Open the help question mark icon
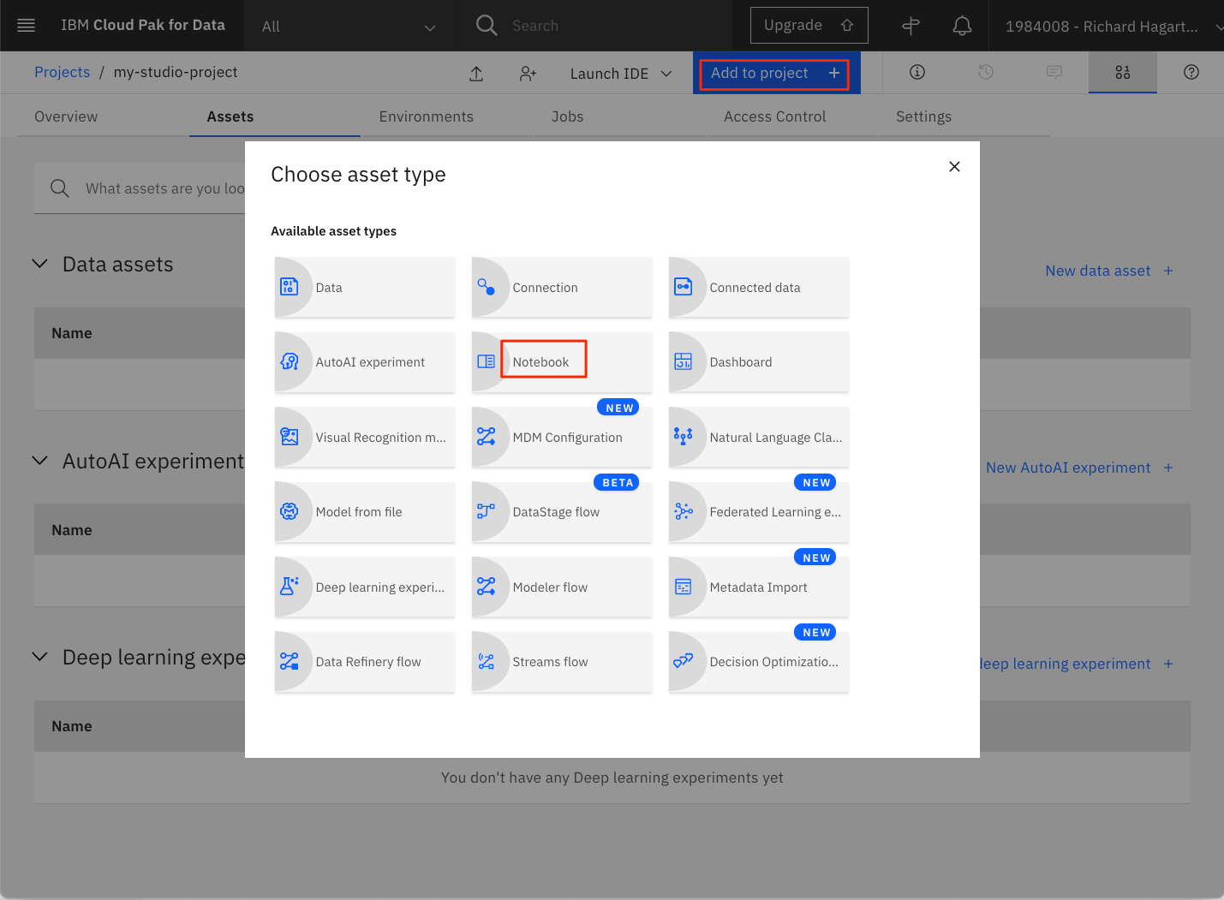The height and width of the screenshot is (900, 1224). coord(1191,72)
